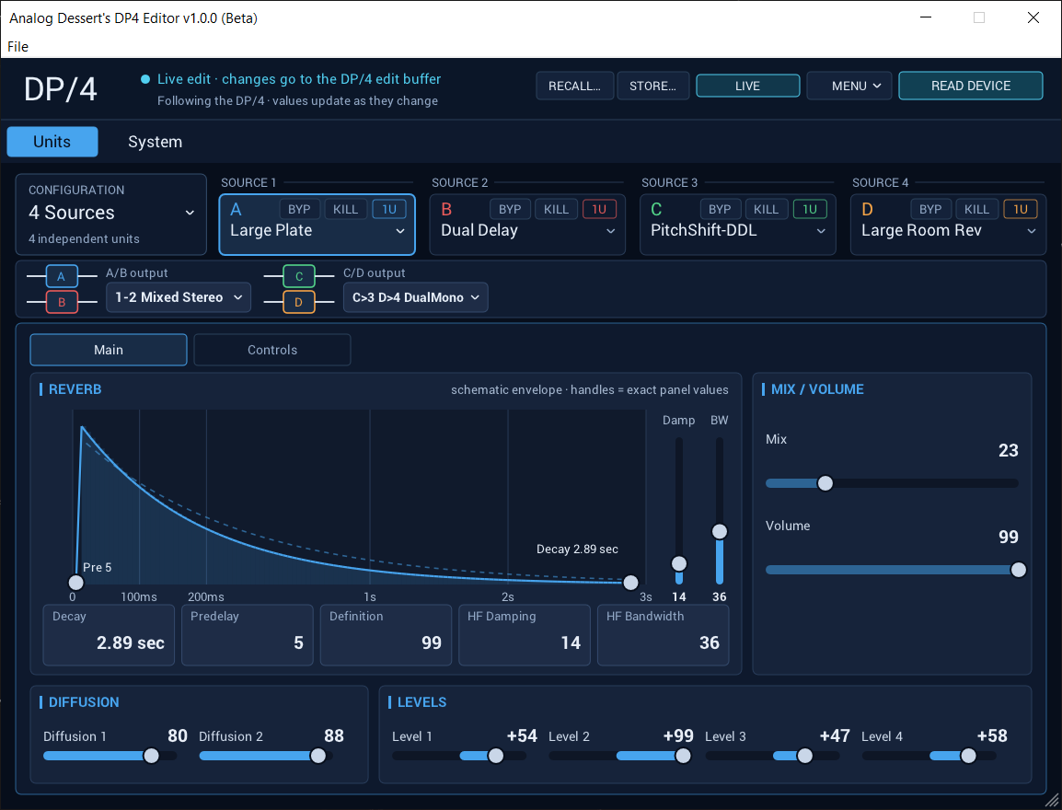Viewport: 1062px width, 810px height.
Task: Open the A/B output 1-2 Mixed Stereo dropdown
Action: tap(179, 297)
